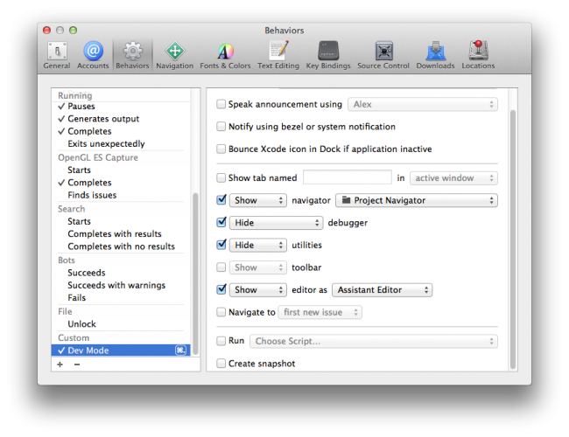Open the active window dropdown

(453, 178)
